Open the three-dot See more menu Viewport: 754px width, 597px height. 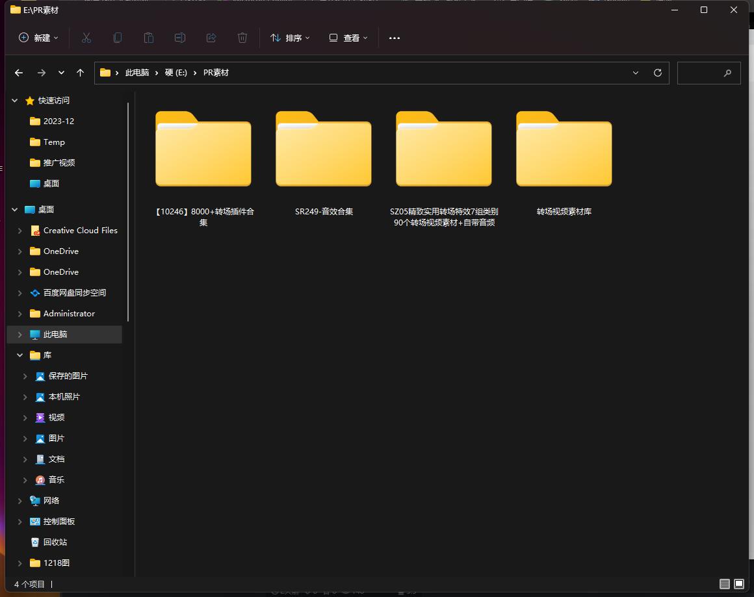pyautogui.click(x=395, y=38)
